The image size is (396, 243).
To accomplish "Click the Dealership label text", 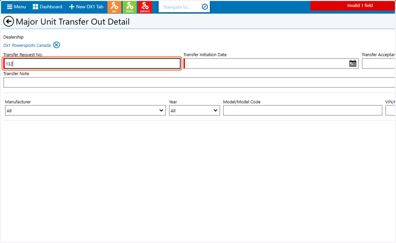I will (x=14, y=37).
